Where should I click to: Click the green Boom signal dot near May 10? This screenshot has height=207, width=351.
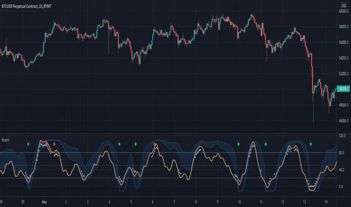[x=239, y=144]
